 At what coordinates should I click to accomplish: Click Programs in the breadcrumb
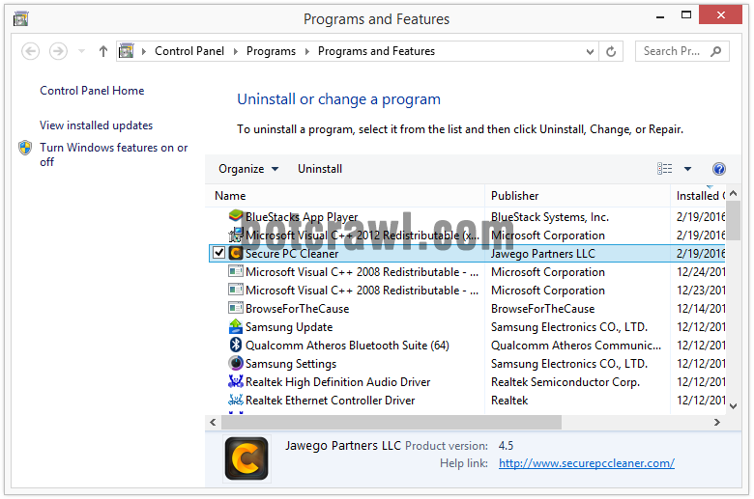[271, 51]
